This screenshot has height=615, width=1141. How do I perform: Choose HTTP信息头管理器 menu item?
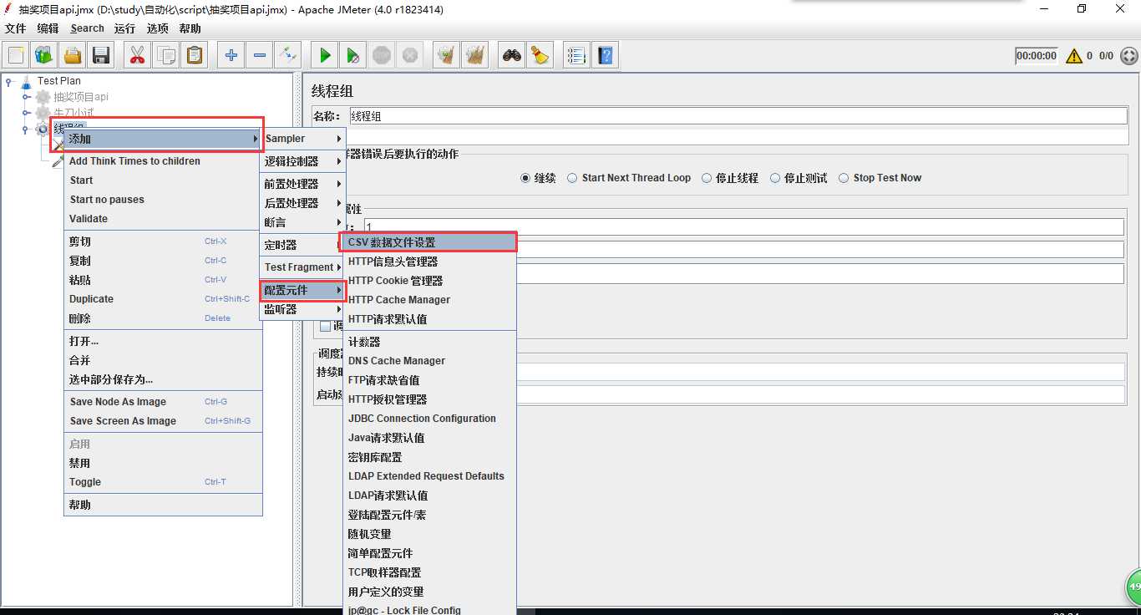pyautogui.click(x=429, y=262)
